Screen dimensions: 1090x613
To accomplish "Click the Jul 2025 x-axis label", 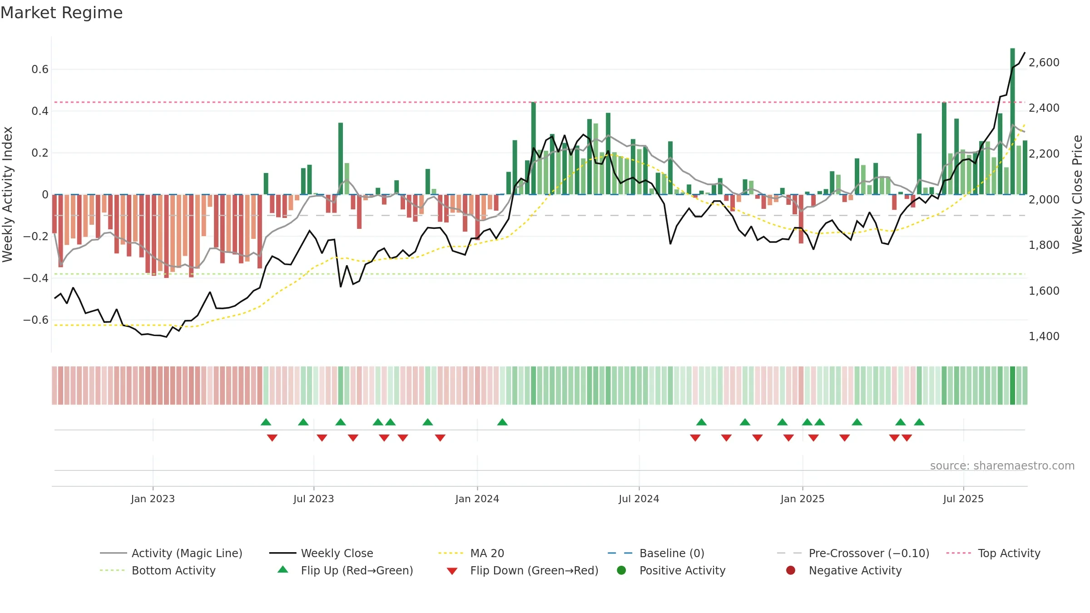I will click(x=963, y=499).
